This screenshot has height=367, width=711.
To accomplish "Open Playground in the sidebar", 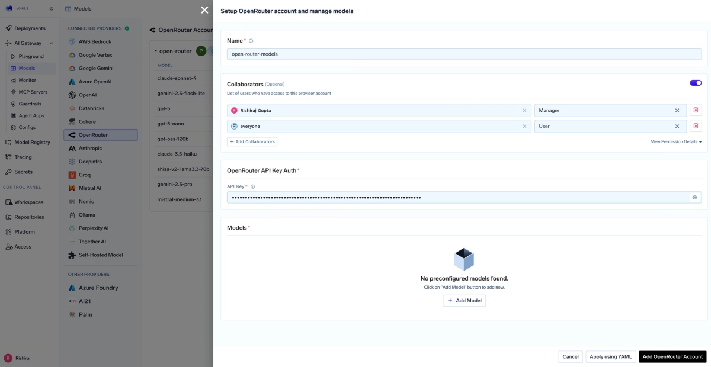I will click(31, 56).
